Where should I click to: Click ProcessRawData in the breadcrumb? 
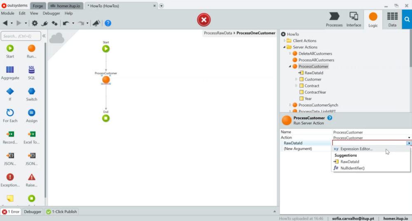click(x=218, y=33)
